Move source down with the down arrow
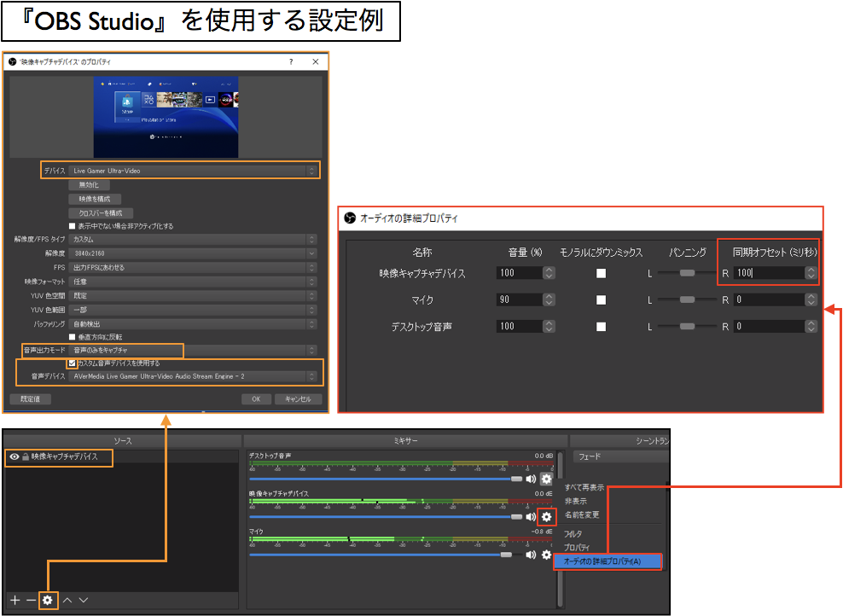 (84, 600)
